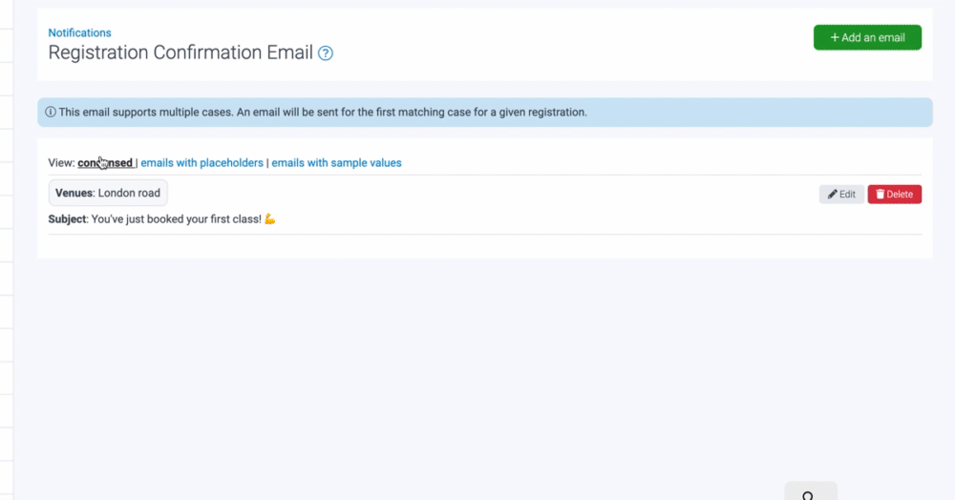Click the magnifier icon at the bottom edge

click(808, 495)
